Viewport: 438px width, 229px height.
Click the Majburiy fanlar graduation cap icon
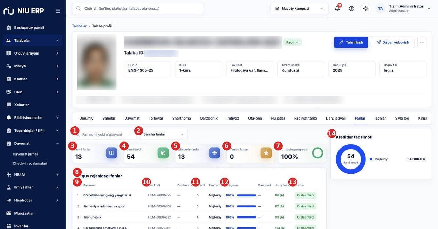pos(214,153)
